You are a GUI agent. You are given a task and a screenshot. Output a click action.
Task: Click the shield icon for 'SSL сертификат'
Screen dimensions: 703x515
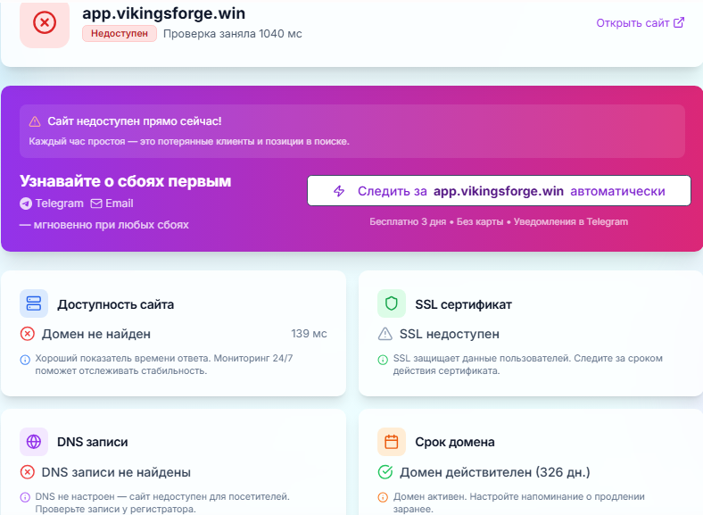pos(392,303)
